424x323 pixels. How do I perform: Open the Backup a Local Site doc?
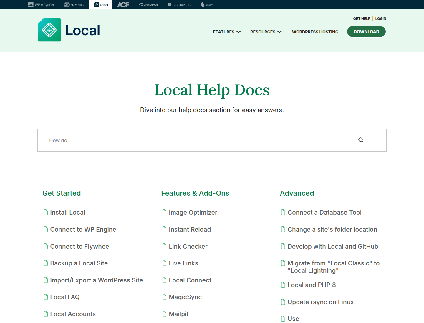79,263
